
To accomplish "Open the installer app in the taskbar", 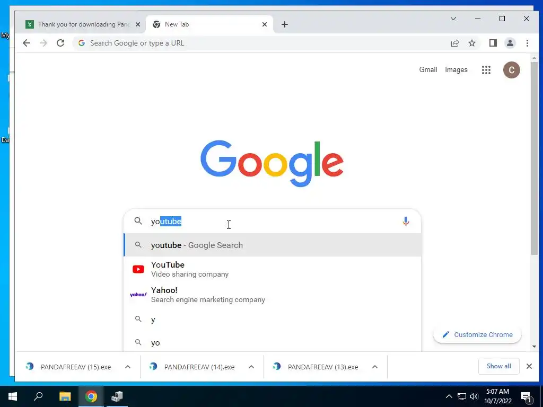I will point(117,396).
